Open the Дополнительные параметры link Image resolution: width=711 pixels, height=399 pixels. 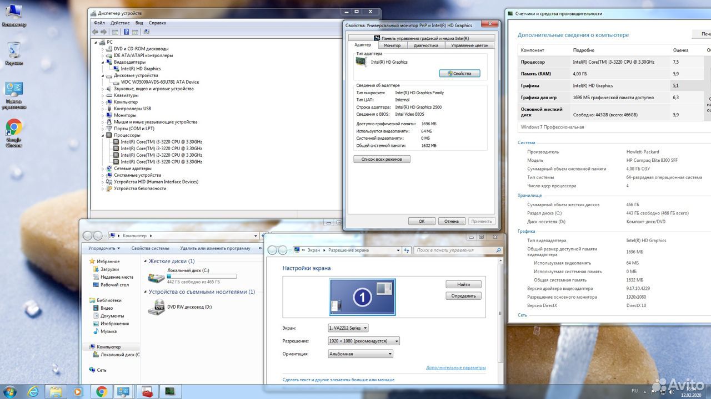[x=456, y=367]
